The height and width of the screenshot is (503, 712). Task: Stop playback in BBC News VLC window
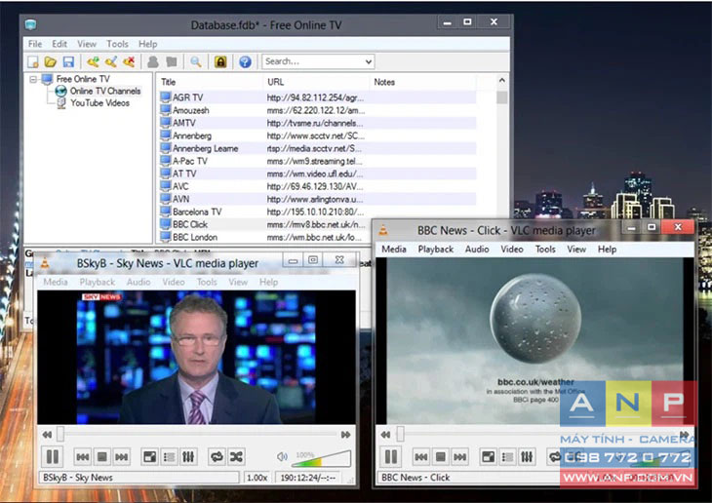click(x=441, y=457)
